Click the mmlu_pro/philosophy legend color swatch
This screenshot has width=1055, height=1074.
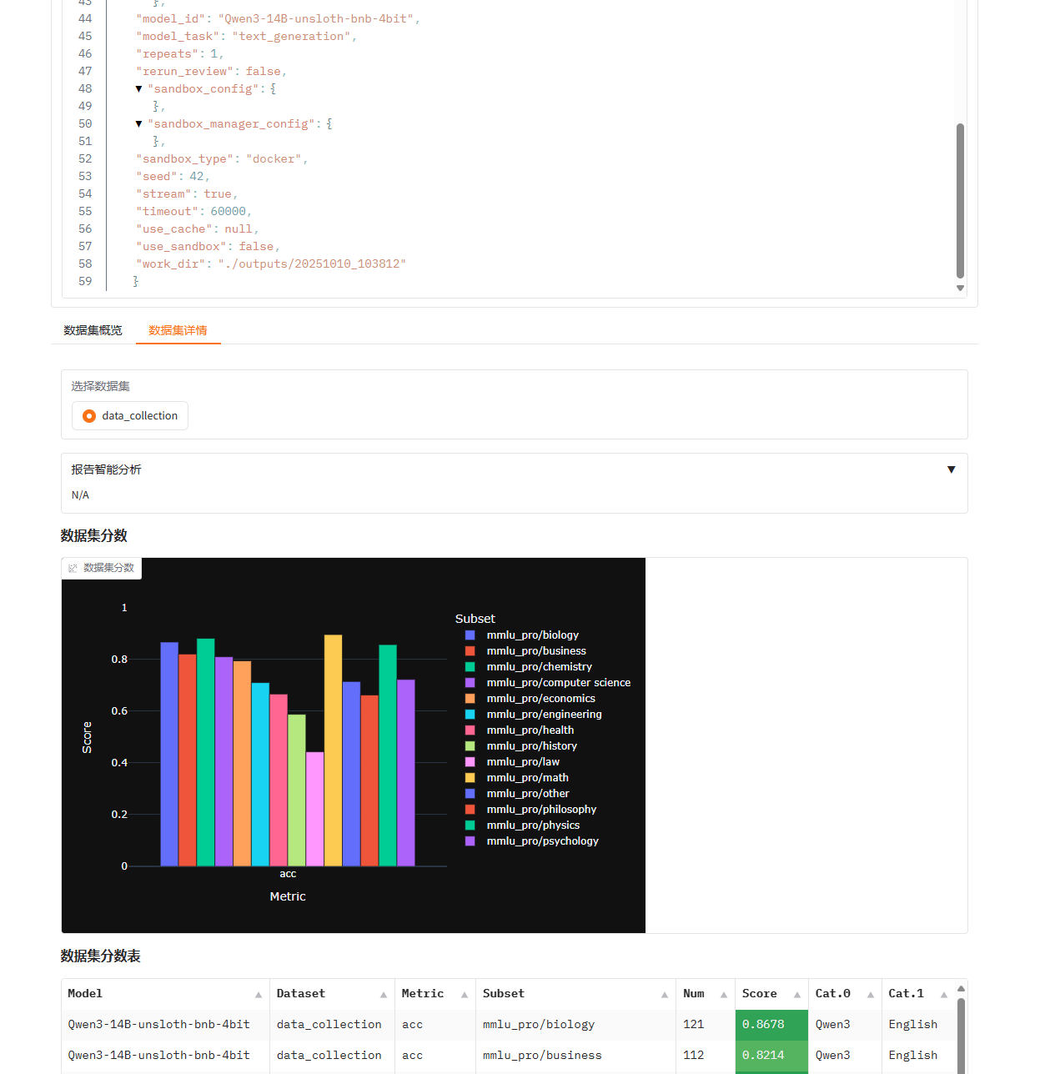pyautogui.click(x=470, y=809)
